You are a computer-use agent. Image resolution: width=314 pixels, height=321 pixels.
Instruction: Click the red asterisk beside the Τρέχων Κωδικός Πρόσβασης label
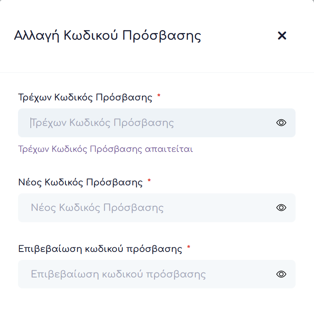click(x=159, y=97)
